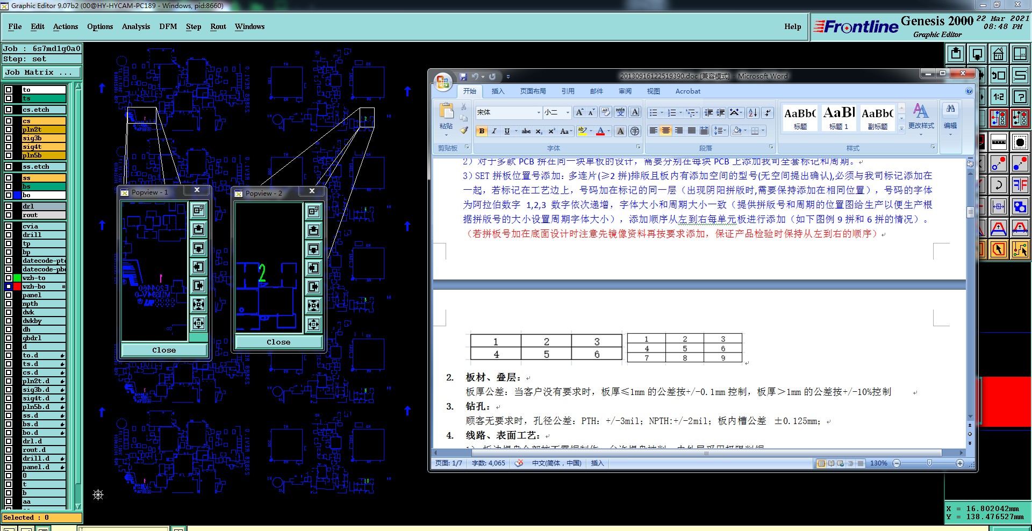This screenshot has height=531, width=1032.
Task: Click the mirror F transform icon
Action: [x=1020, y=185]
